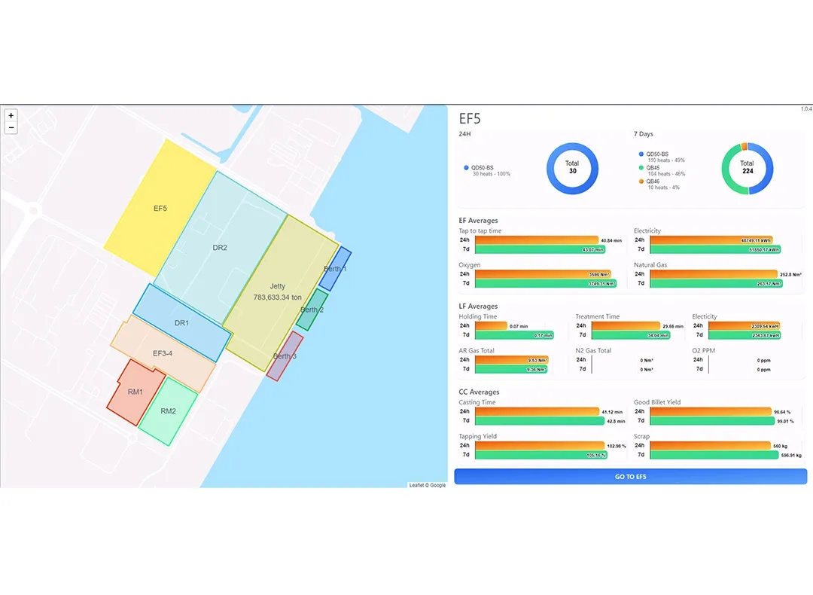
Task: Click the QD50-BS blue legend dot in 7 Days
Action: pos(641,153)
